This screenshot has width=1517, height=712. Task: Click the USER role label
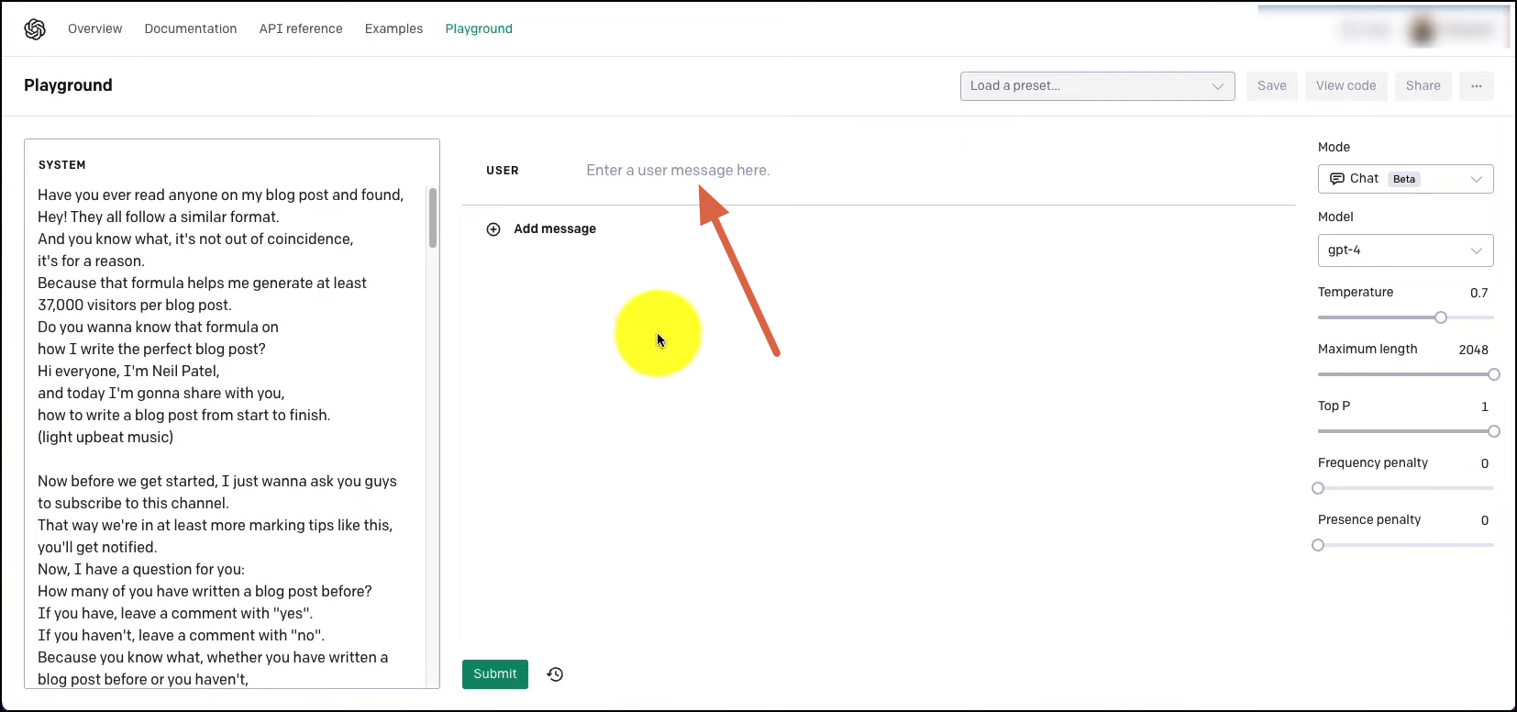click(503, 171)
